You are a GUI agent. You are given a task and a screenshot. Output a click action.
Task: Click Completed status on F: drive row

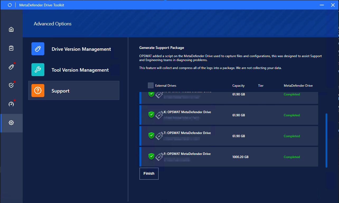(x=292, y=157)
